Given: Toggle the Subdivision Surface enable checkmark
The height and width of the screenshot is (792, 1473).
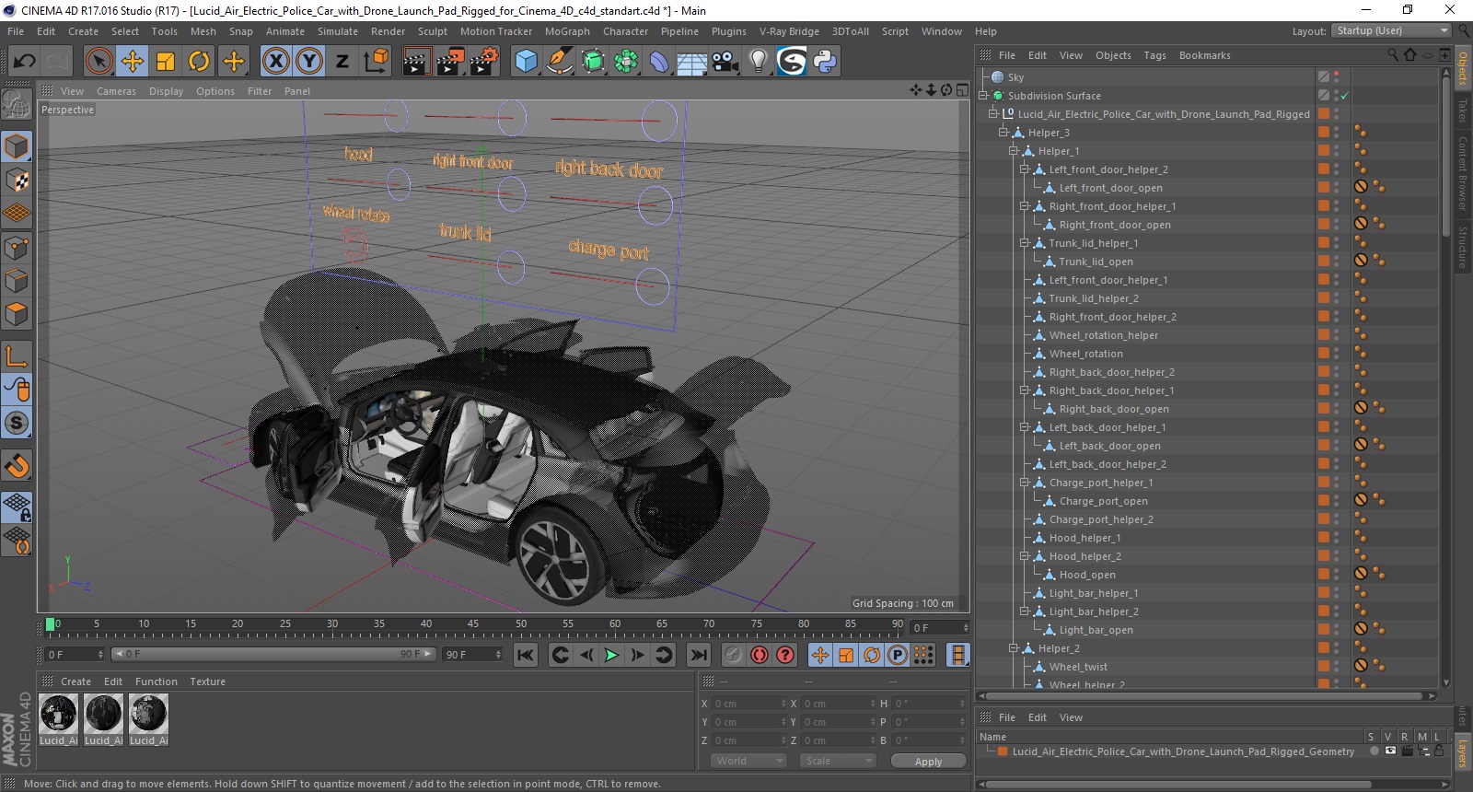Looking at the screenshot, I should [1344, 96].
